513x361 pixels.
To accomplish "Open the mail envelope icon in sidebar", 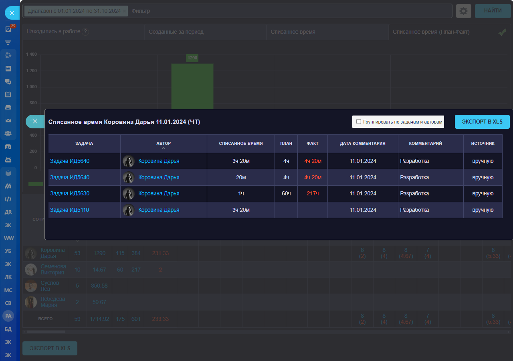I will (x=8, y=121).
